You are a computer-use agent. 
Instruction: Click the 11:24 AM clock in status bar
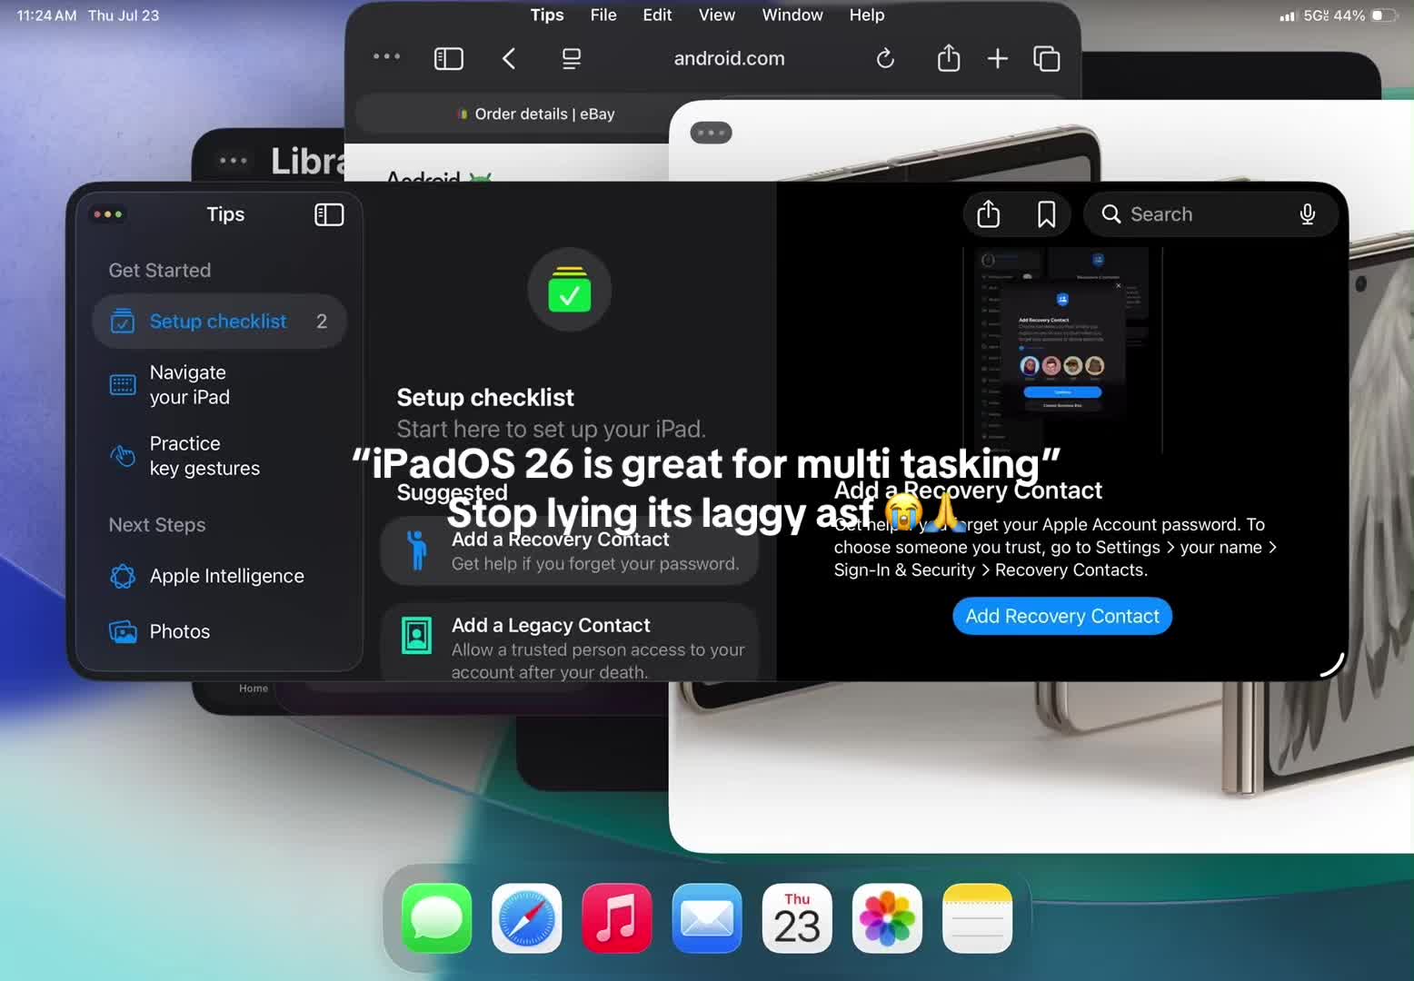[x=46, y=15]
